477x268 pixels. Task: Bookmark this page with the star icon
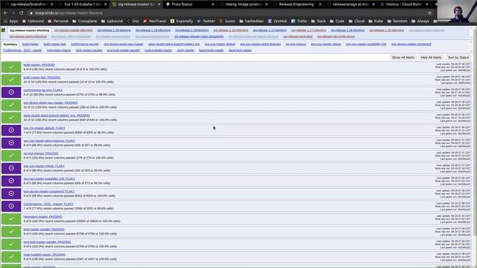pyautogui.click(x=429, y=13)
